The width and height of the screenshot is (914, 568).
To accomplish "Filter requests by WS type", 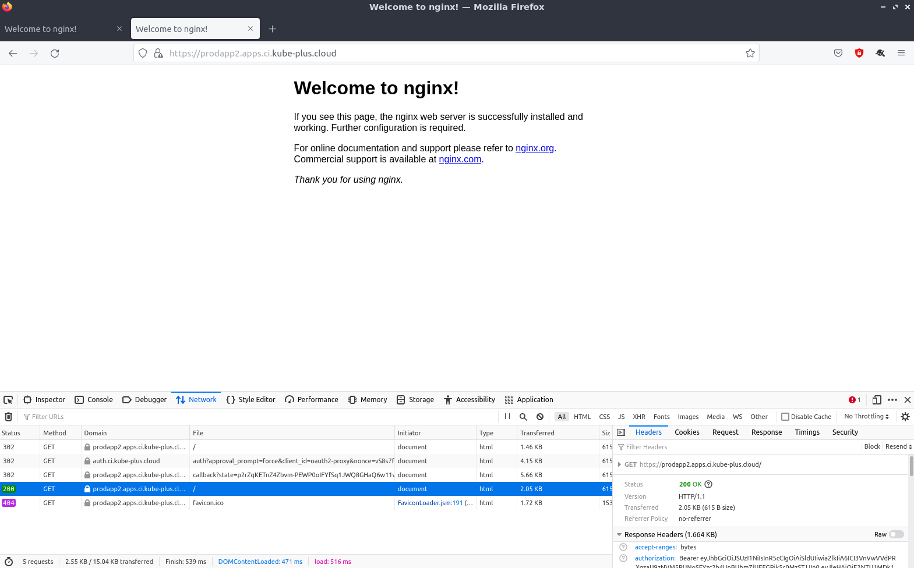I will click(737, 417).
